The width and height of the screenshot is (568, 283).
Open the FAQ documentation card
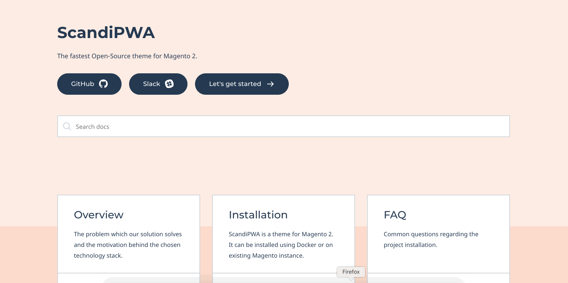pyautogui.click(x=438, y=234)
